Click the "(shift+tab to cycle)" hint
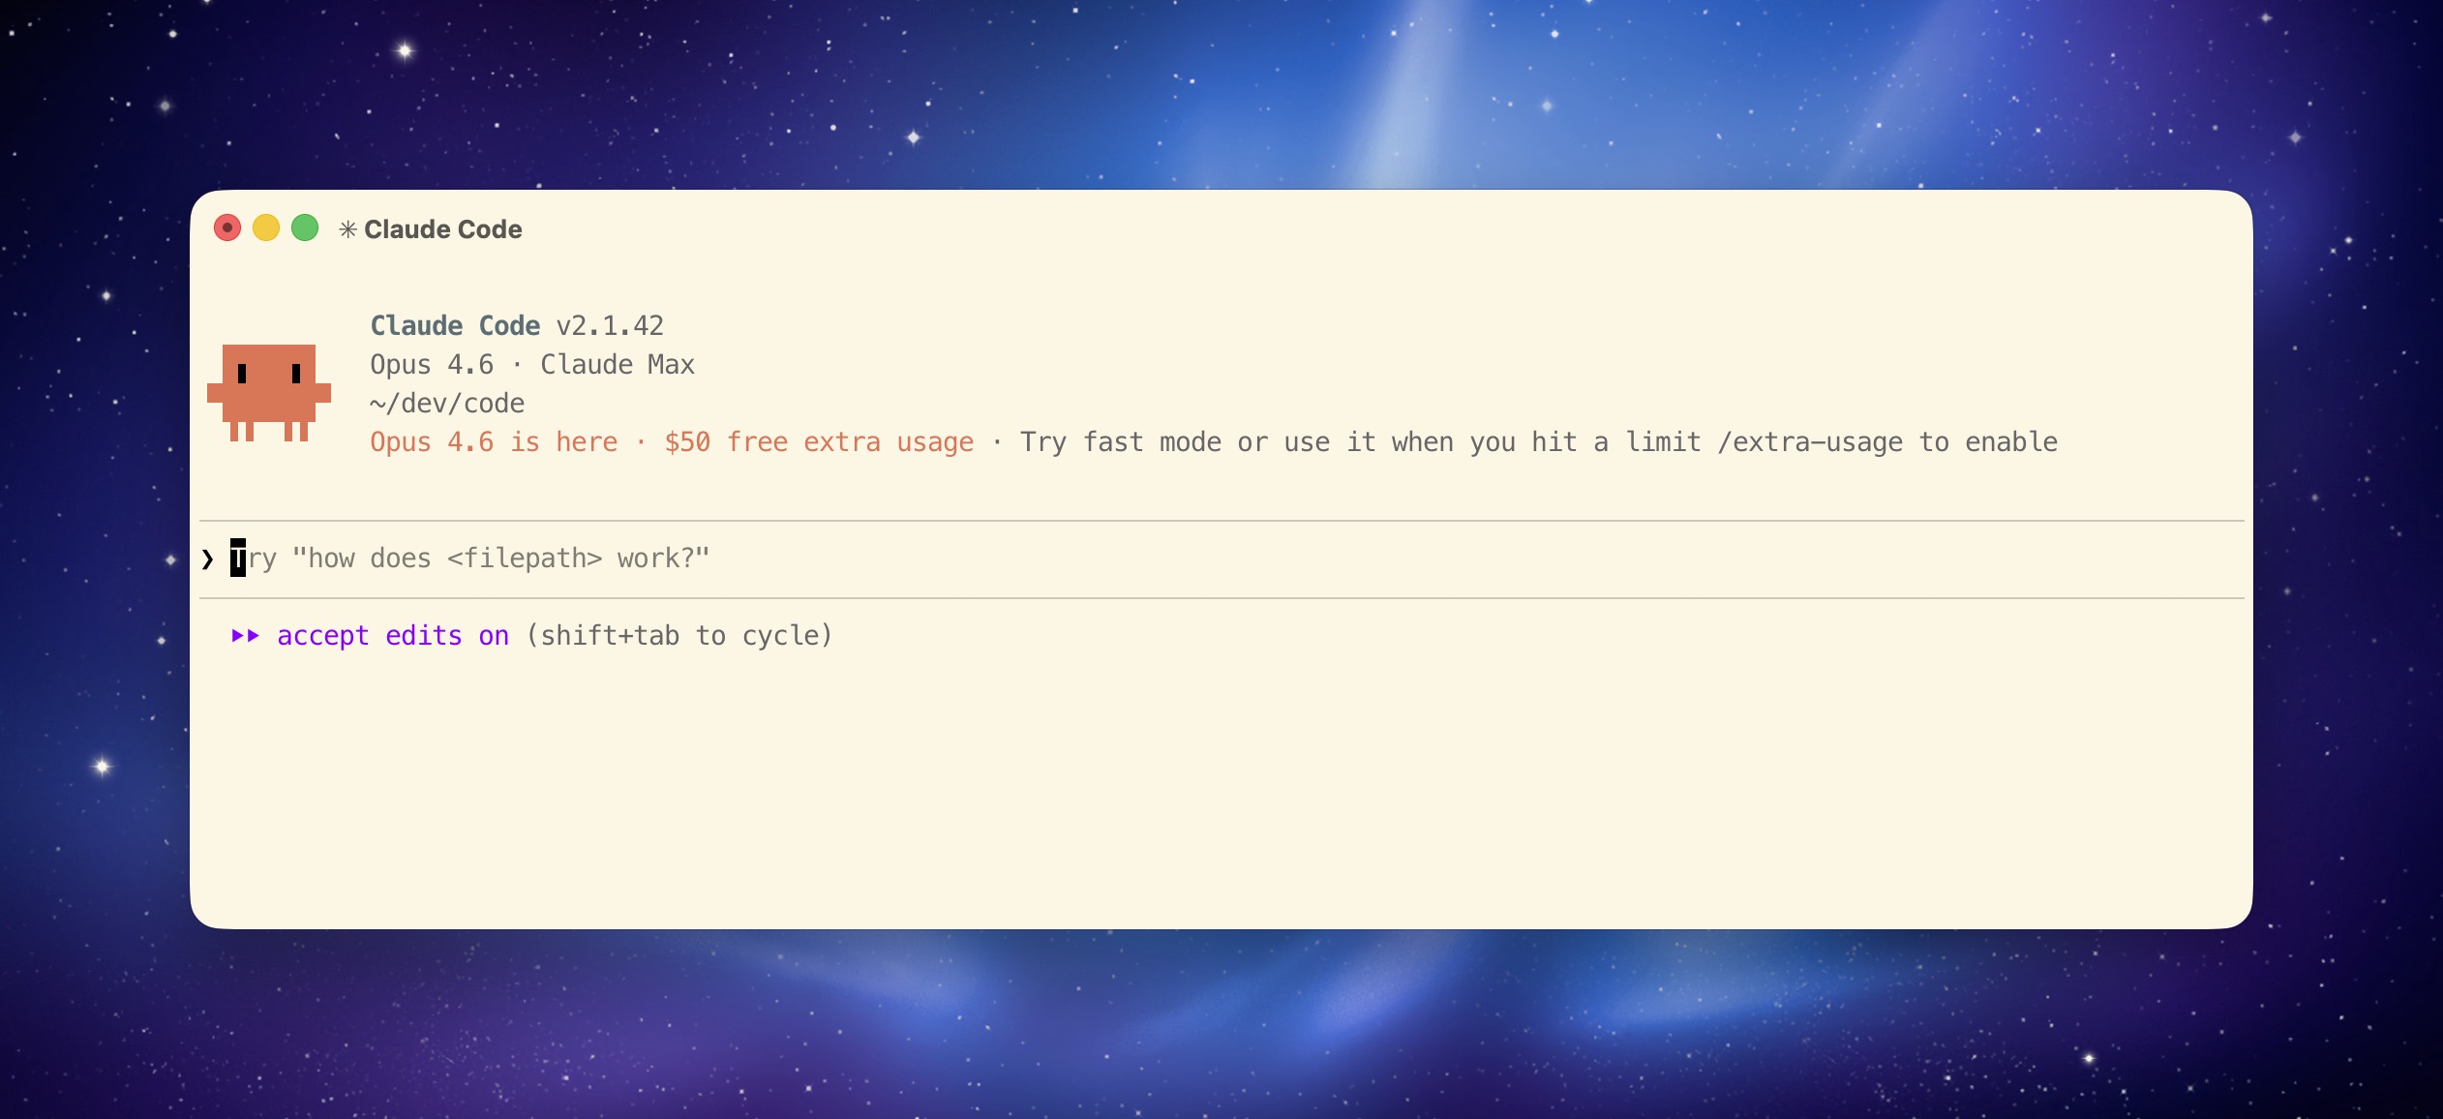The width and height of the screenshot is (2443, 1119). click(x=679, y=636)
